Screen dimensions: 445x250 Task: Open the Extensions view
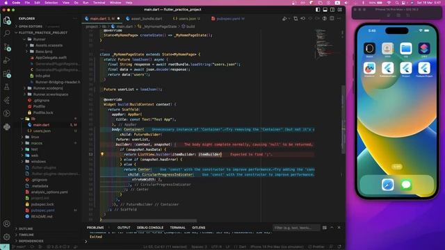(7, 74)
